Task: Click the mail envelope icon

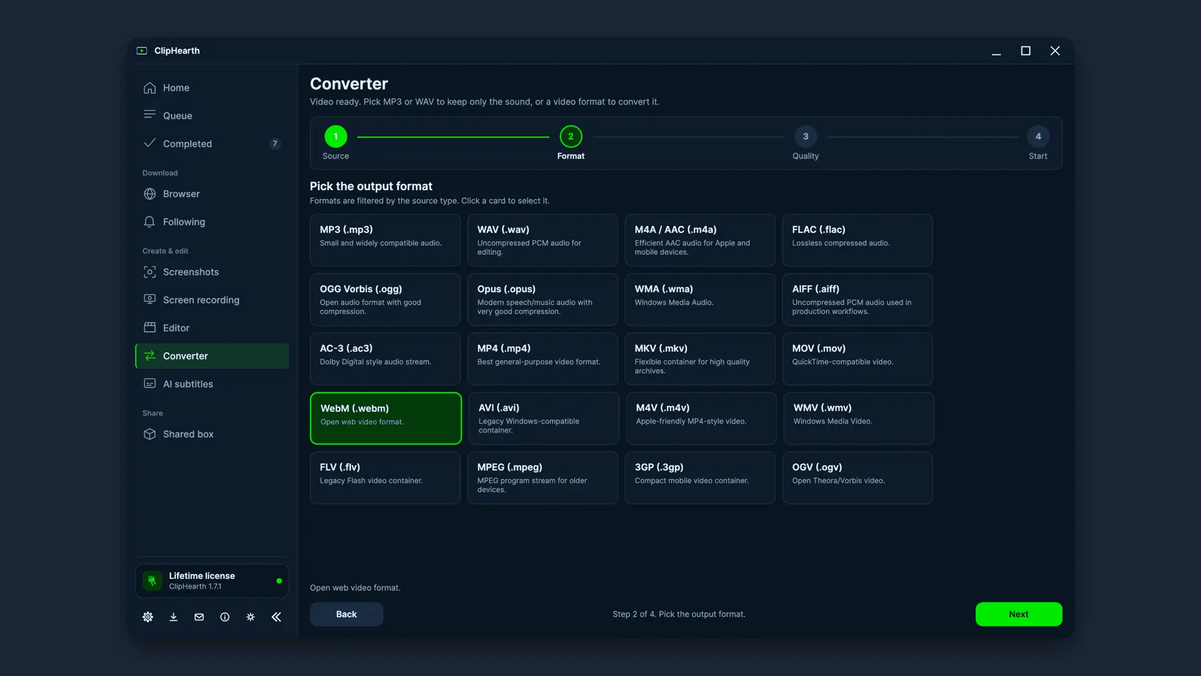Action: point(199,617)
